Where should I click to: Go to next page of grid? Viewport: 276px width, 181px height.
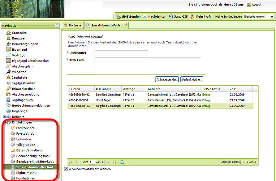click(109, 162)
